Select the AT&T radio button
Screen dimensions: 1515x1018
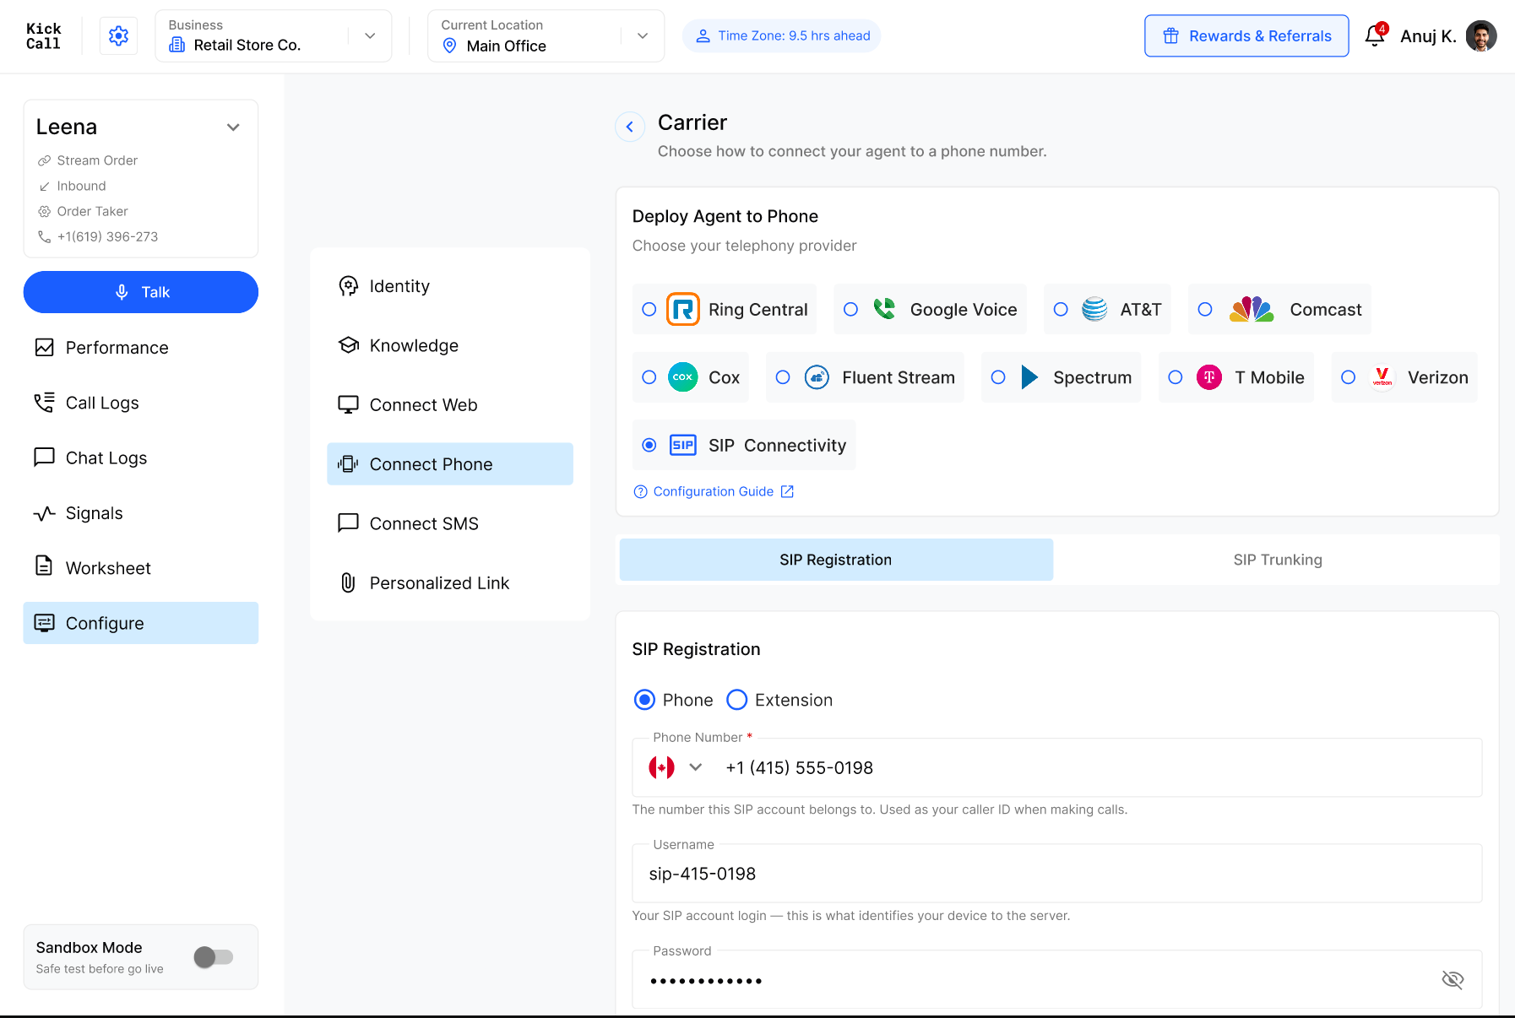coord(1062,309)
